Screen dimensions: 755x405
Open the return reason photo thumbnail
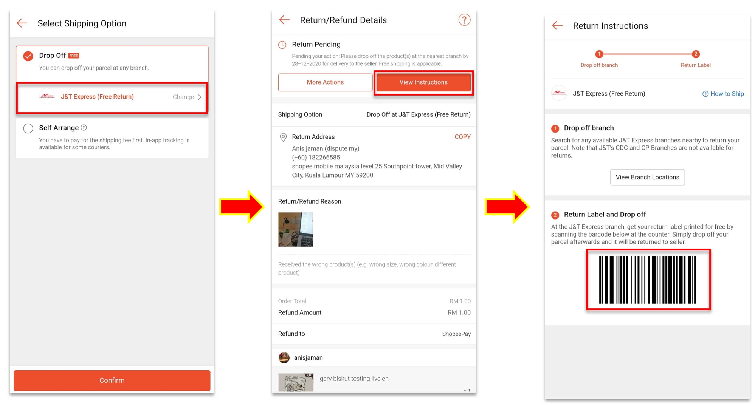296,229
